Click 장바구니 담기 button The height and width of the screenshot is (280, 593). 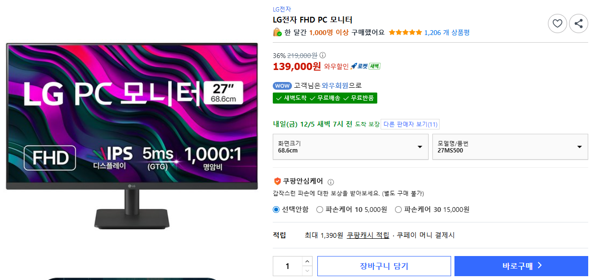point(384,266)
